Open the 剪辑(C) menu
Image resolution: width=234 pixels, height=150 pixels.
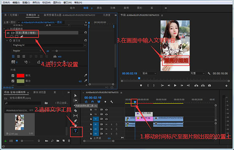(x=26, y=3)
